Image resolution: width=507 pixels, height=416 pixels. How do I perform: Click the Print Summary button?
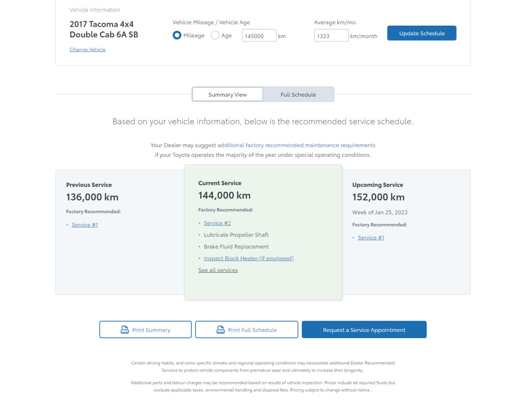(145, 330)
